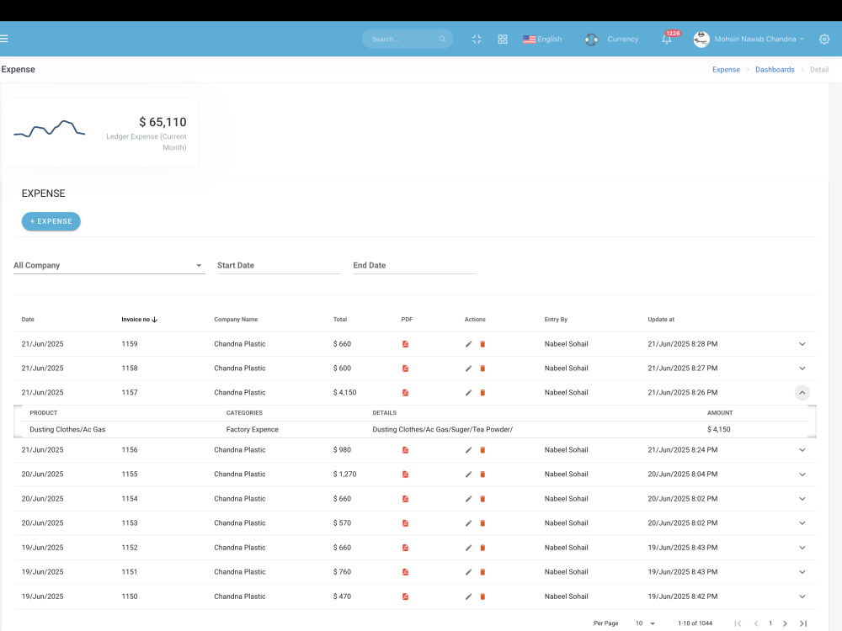Open PDF for invoice 1150
This screenshot has width=842, height=631.
click(406, 597)
